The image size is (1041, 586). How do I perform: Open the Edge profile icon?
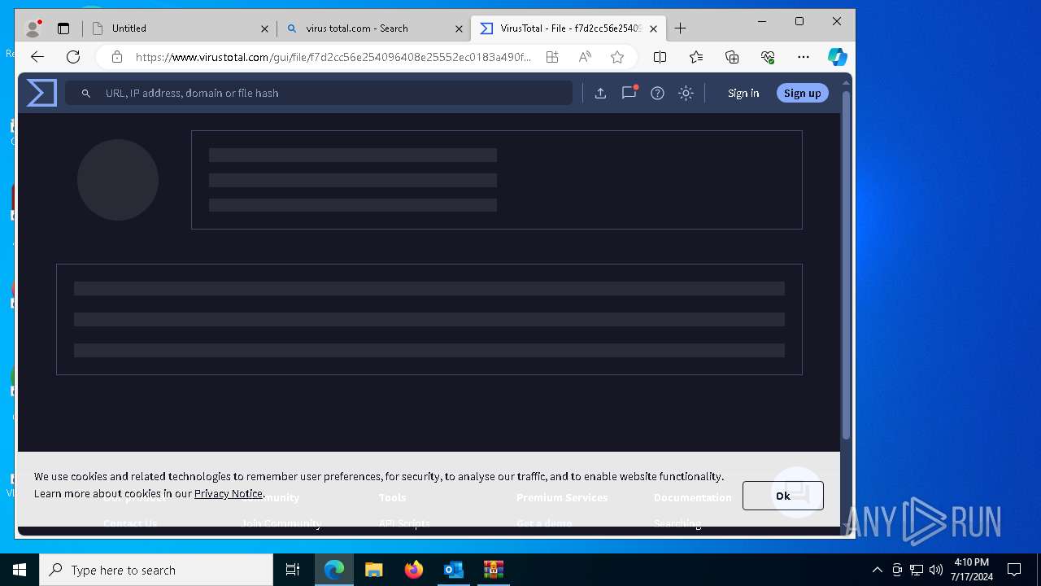pyautogui.click(x=33, y=28)
